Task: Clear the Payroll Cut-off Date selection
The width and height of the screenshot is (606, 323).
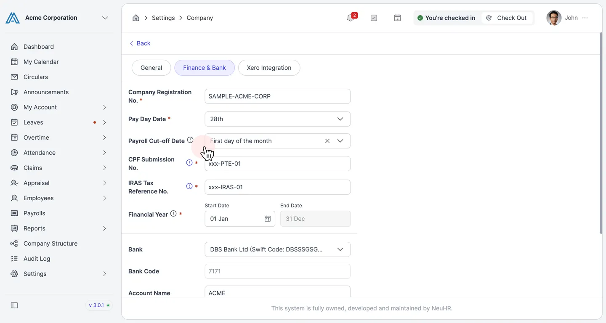Action: (x=327, y=141)
